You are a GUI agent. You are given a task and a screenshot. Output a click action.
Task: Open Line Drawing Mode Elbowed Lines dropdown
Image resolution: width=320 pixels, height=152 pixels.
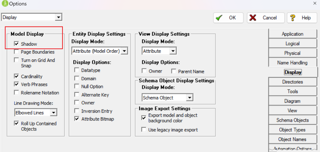click(x=54, y=112)
